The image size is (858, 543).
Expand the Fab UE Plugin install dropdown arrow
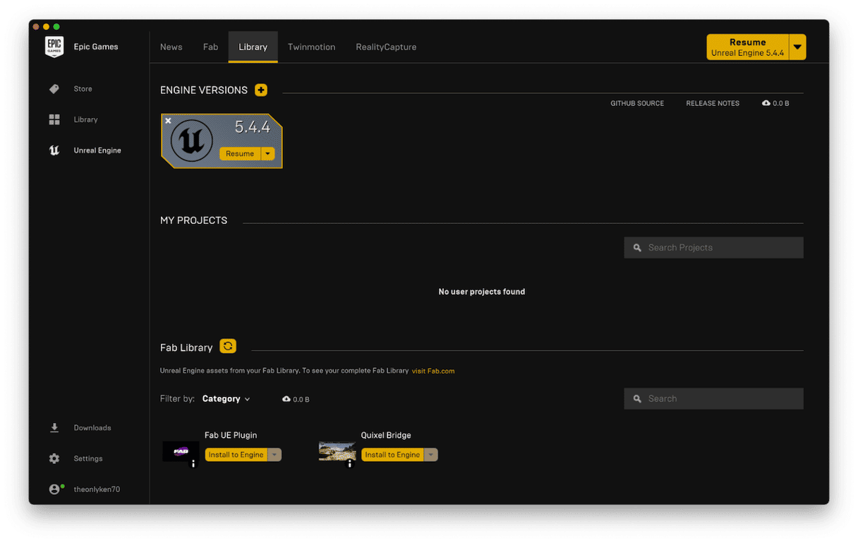pyautogui.click(x=274, y=455)
